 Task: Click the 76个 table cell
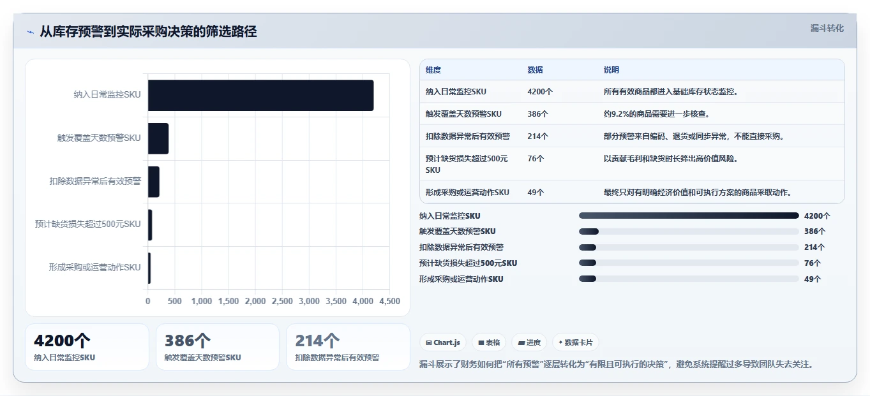coord(536,159)
